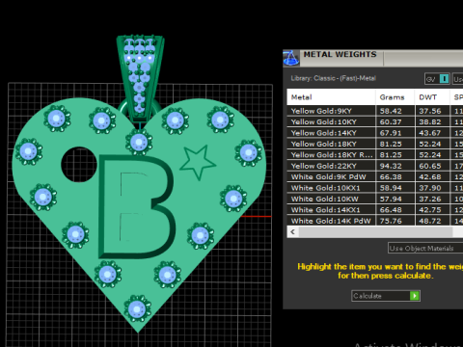Click the 37.26 DWT value
The image size is (463, 347).
(430, 199)
